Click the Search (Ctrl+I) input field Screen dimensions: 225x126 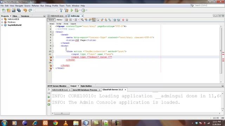209,6
